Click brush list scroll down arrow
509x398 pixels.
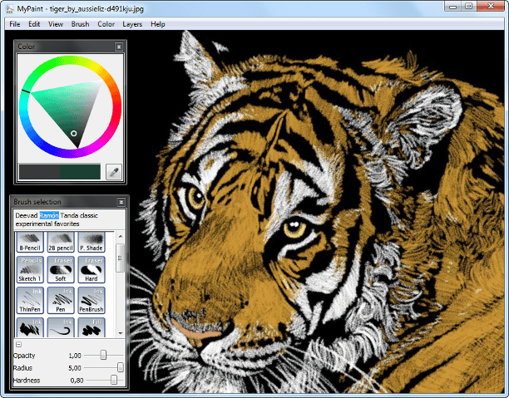[121, 333]
